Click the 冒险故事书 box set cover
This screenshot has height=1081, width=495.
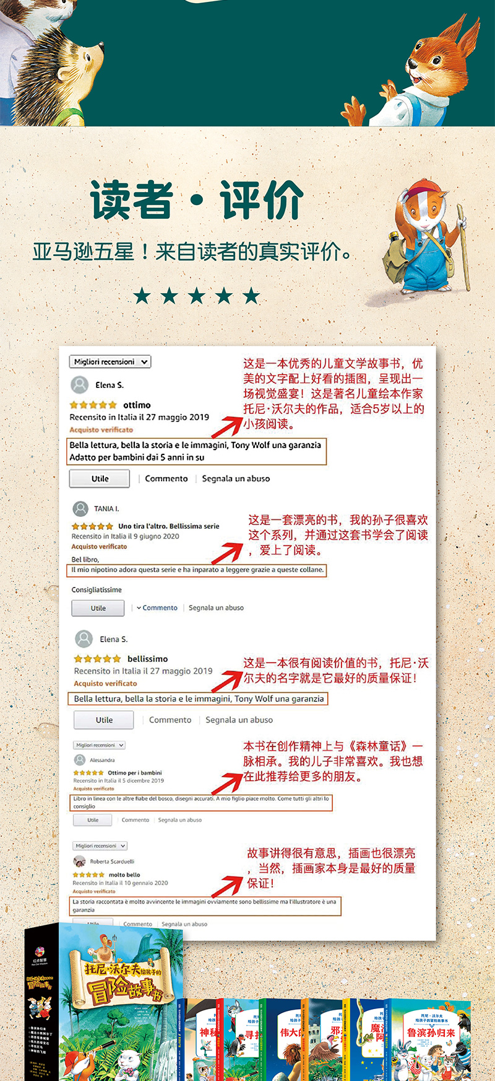[x=121, y=1004]
